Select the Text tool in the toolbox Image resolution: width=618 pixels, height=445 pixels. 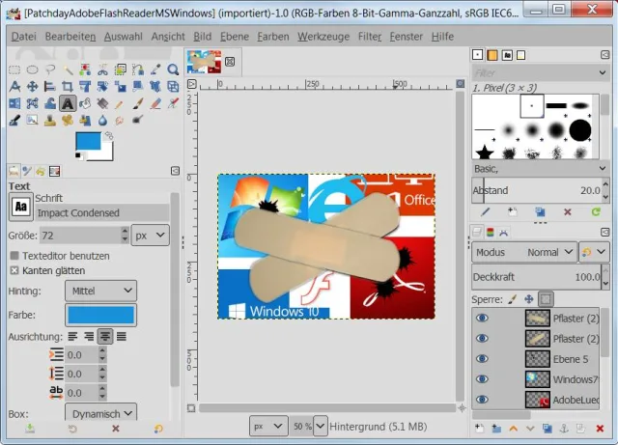[x=68, y=103]
